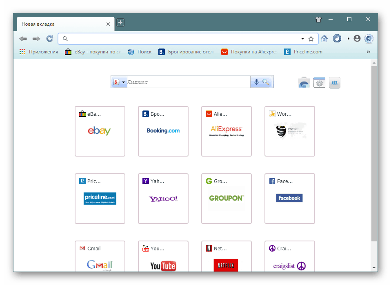Open the Поиск bookmark
This screenshot has height=285, width=391.
click(x=140, y=51)
